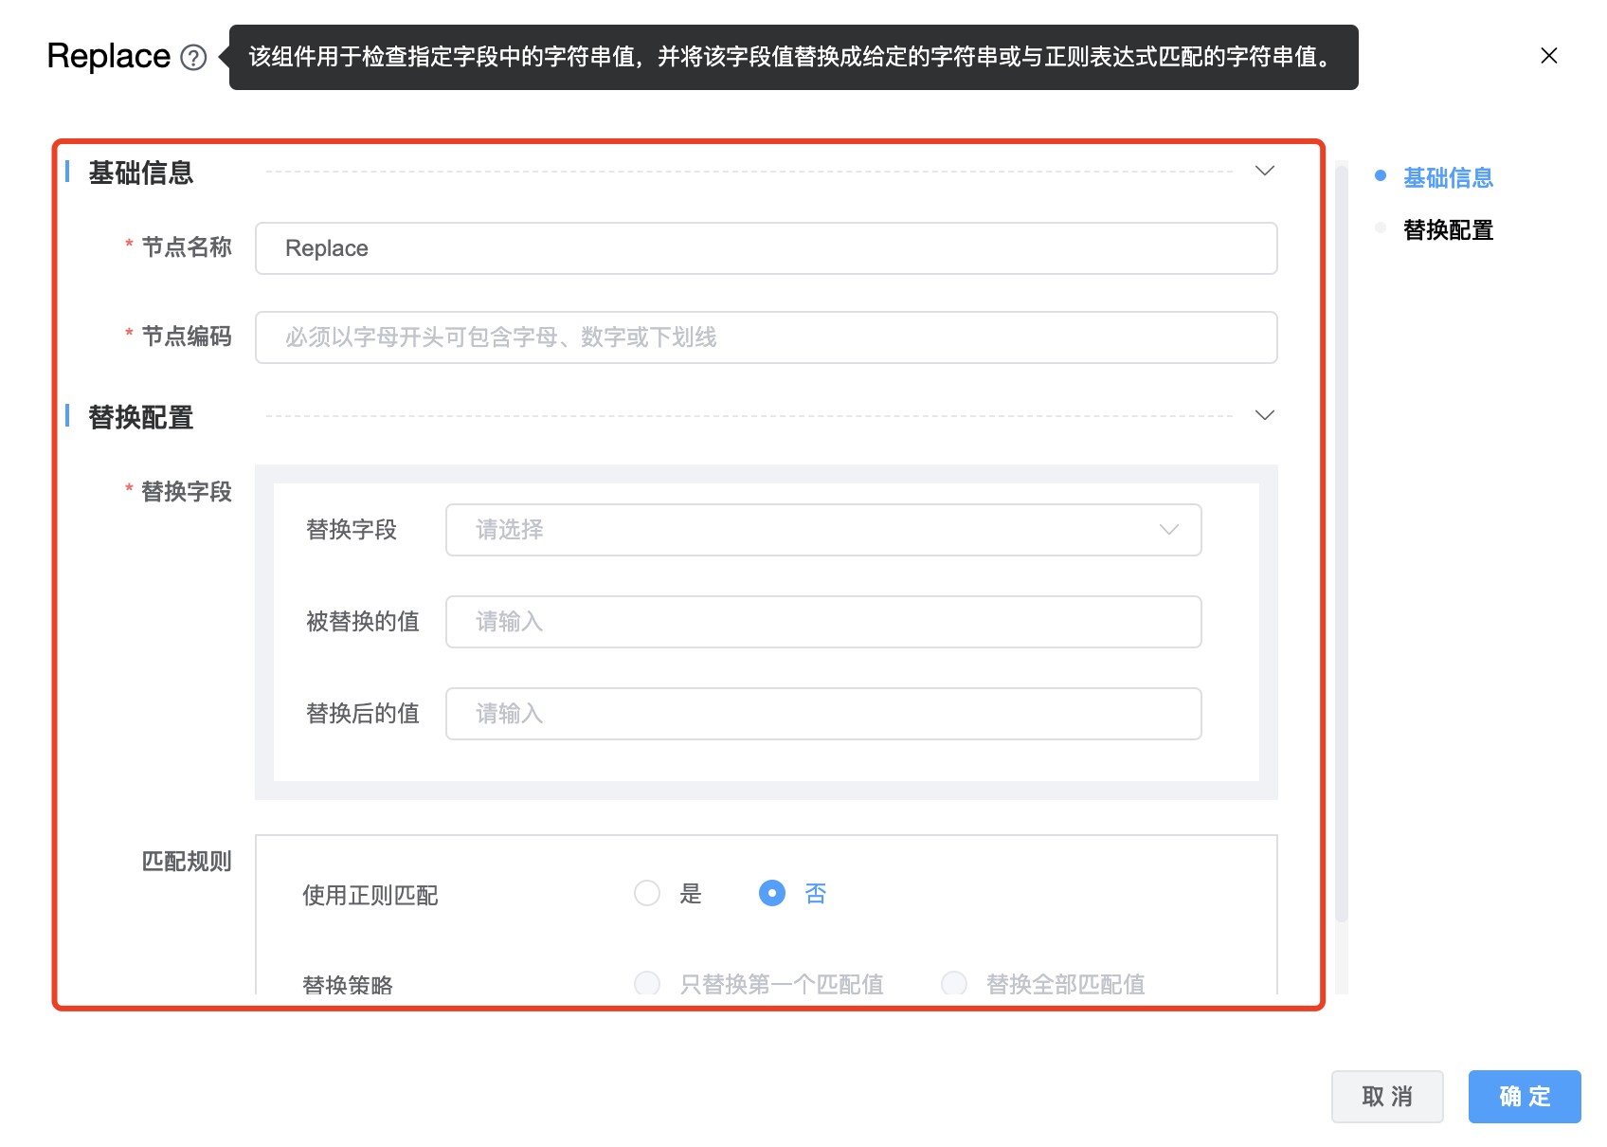Click the 取消 button
The width and height of the screenshot is (1607, 1147).
pos(1386,1097)
